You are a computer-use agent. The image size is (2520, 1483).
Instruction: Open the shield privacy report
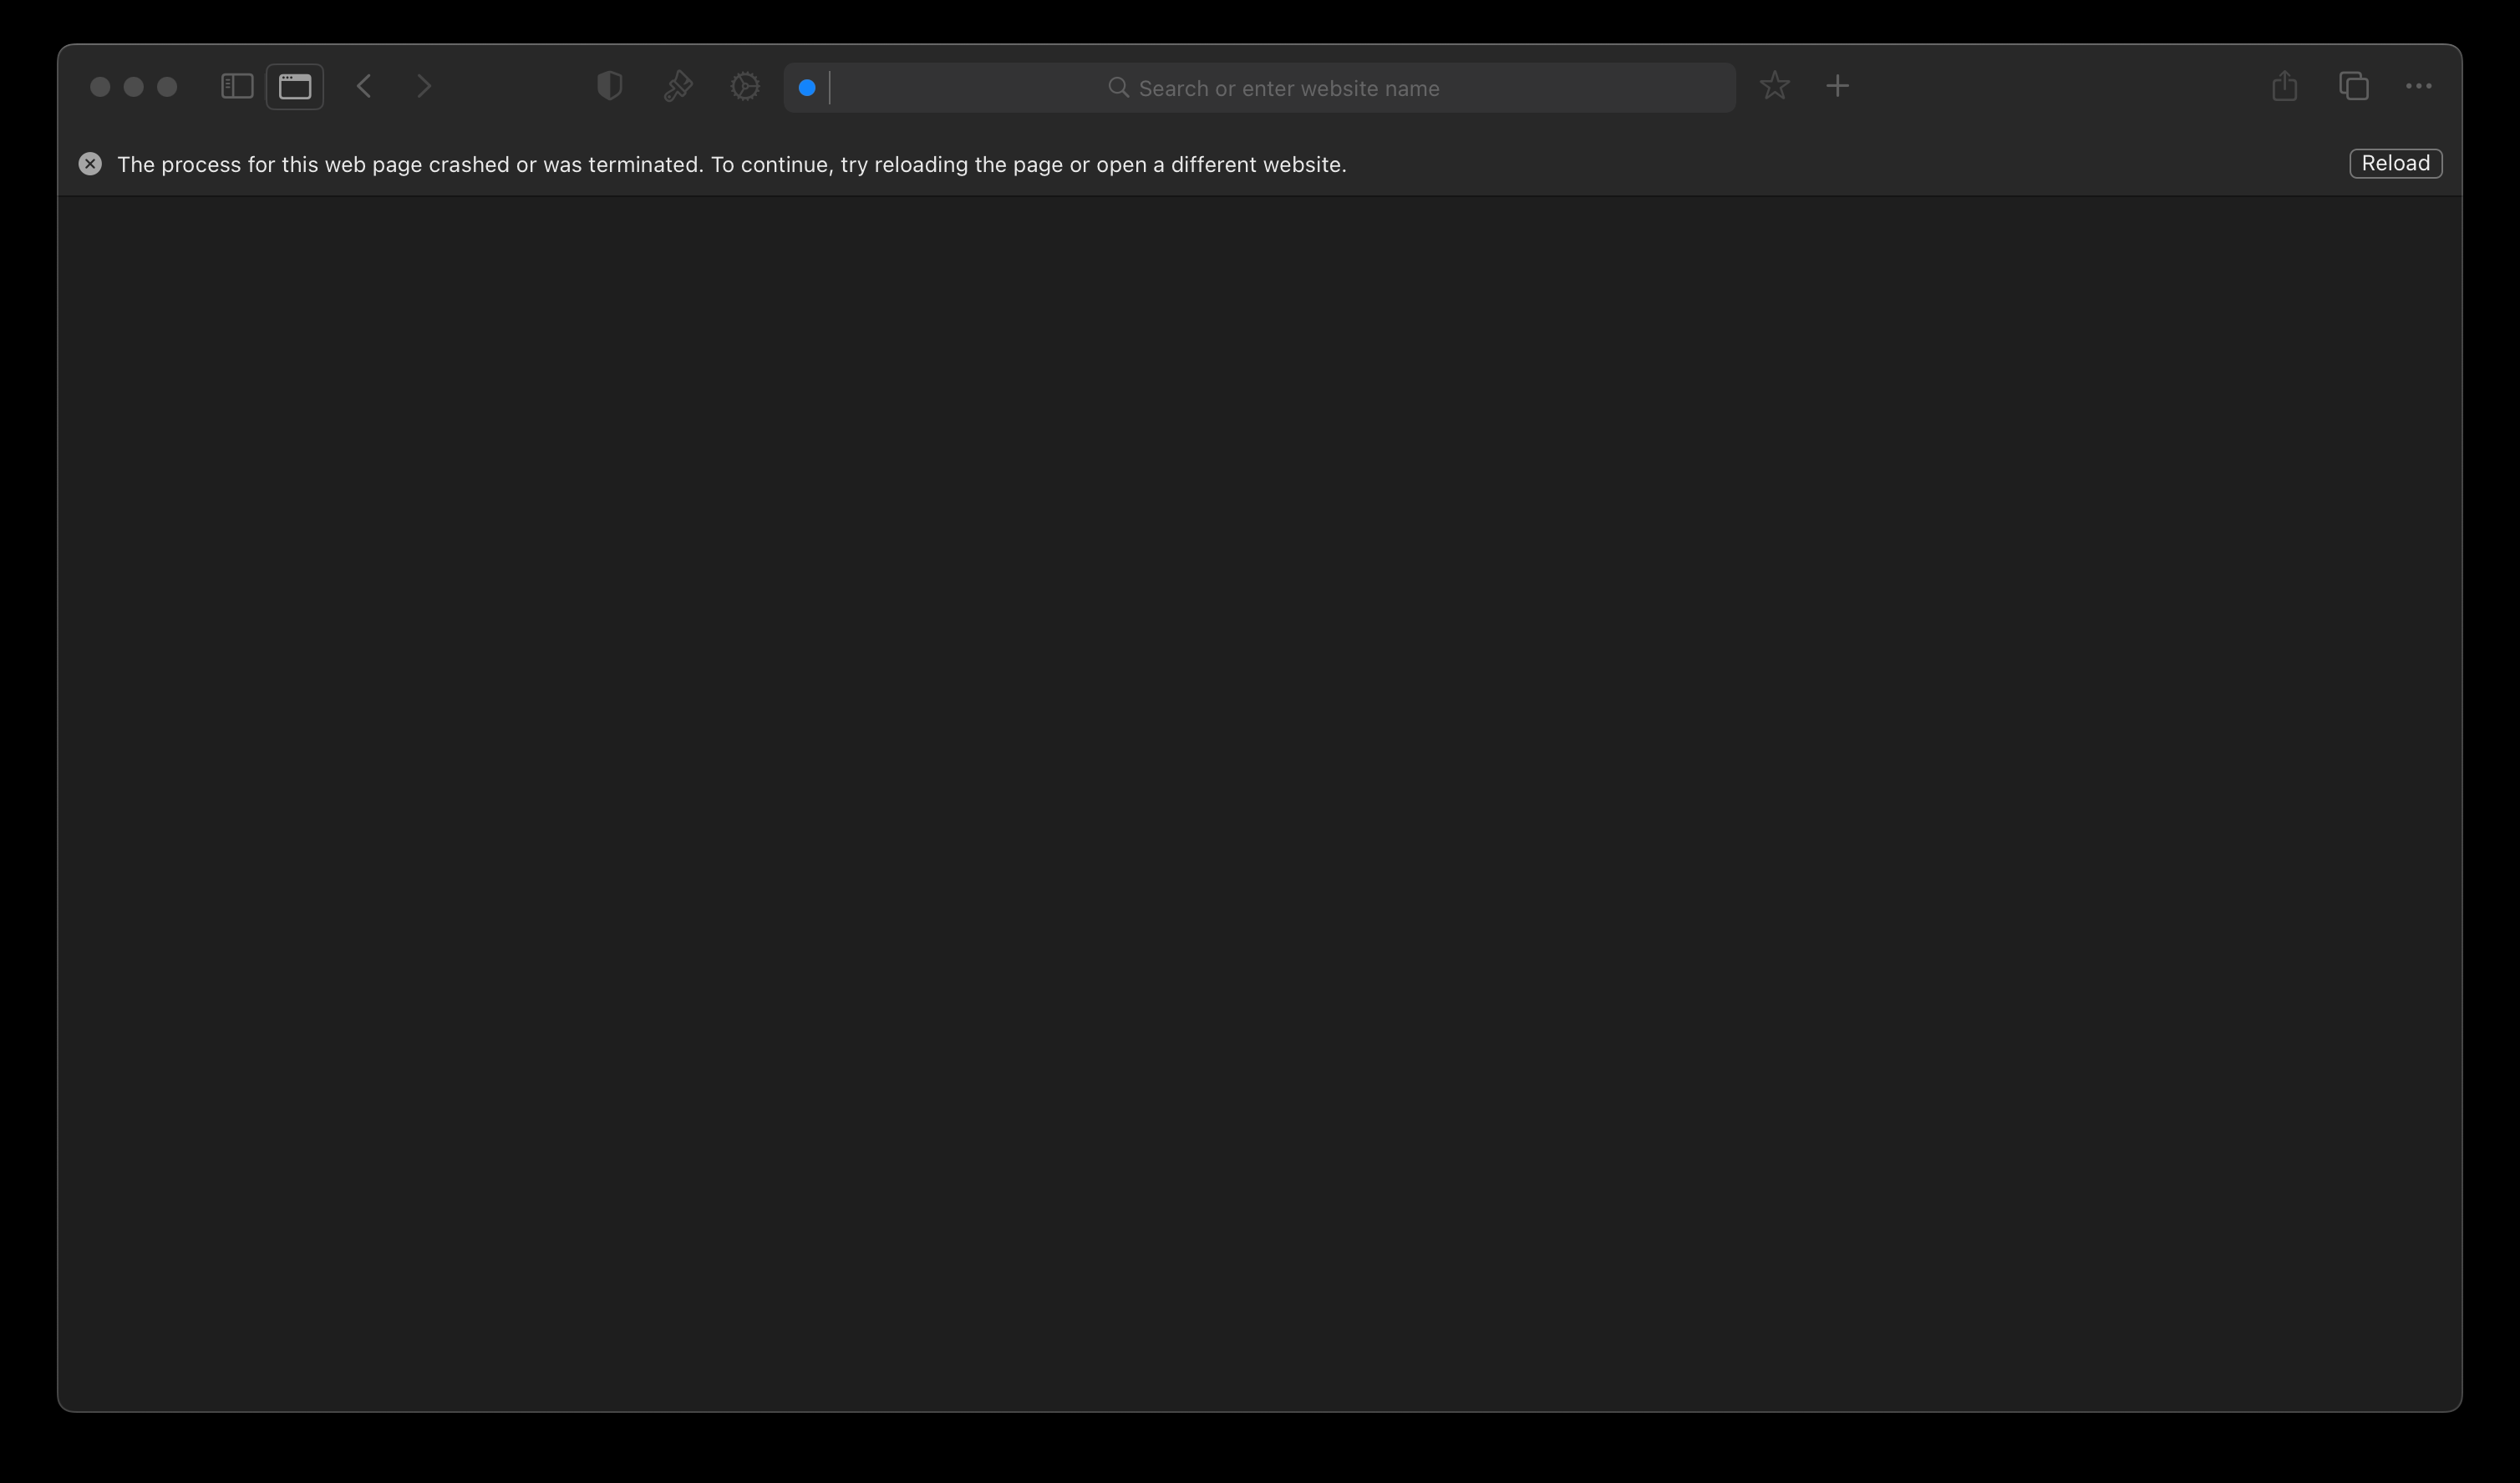609,87
